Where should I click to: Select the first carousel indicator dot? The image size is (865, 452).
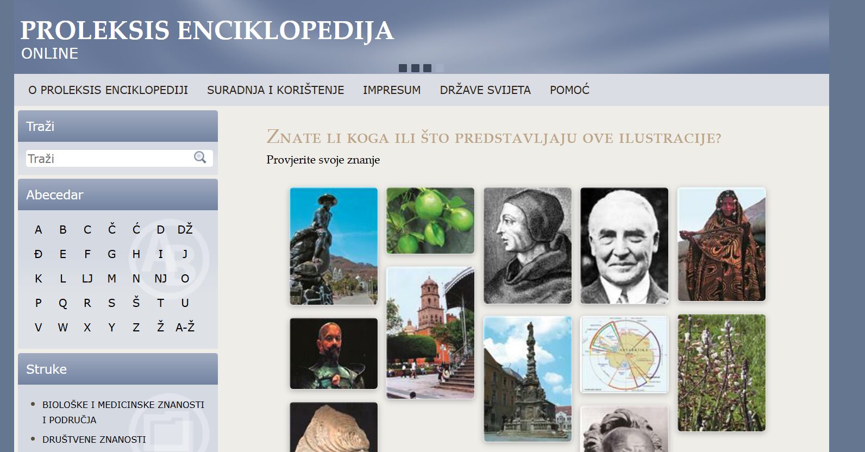click(x=403, y=68)
